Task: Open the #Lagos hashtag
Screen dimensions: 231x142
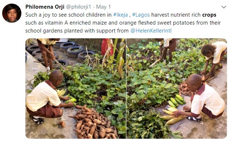Action: coord(141,15)
